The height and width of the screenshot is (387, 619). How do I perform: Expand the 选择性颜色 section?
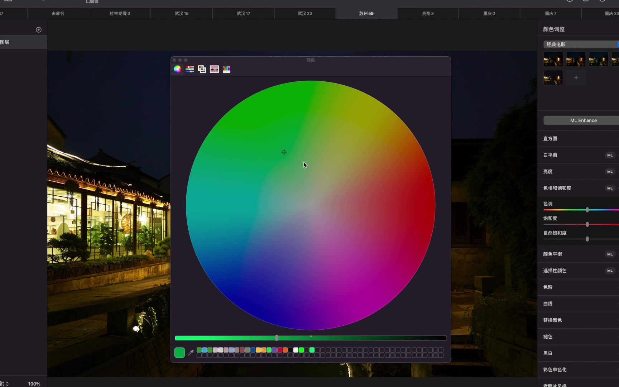[555, 271]
